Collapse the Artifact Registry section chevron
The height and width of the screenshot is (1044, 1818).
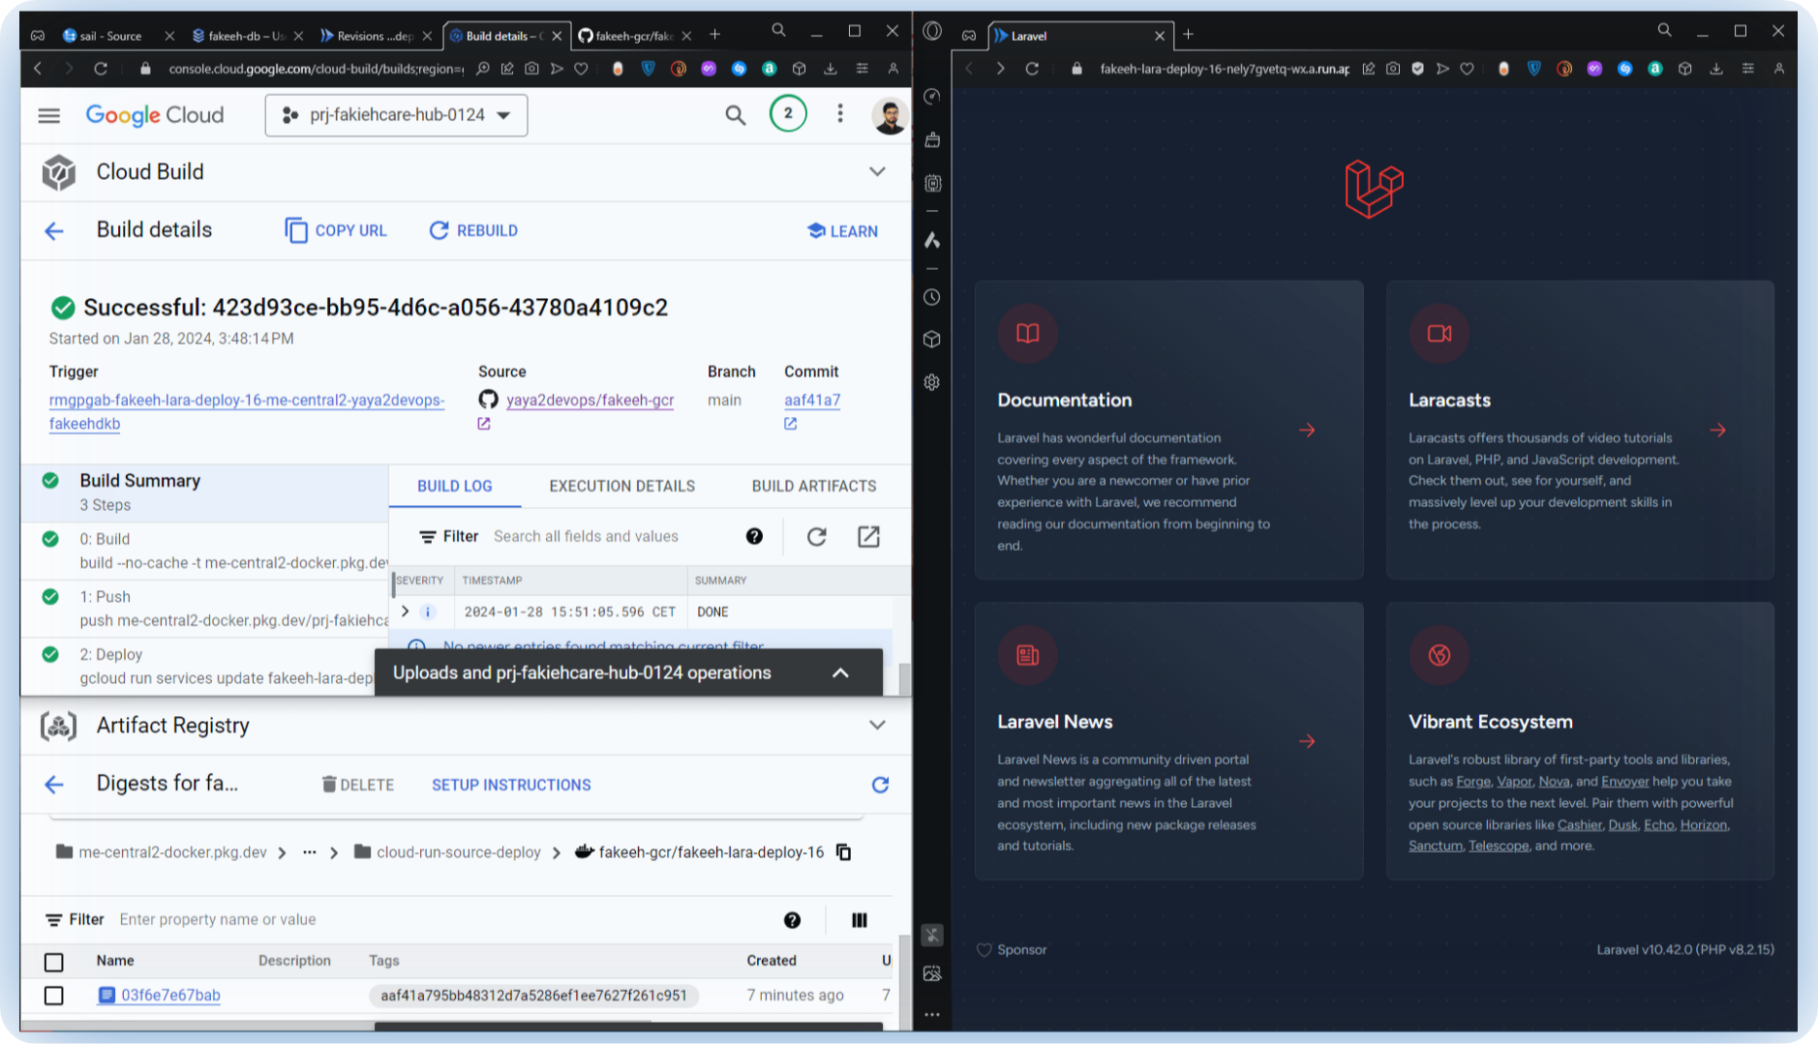(x=877, y=725)
